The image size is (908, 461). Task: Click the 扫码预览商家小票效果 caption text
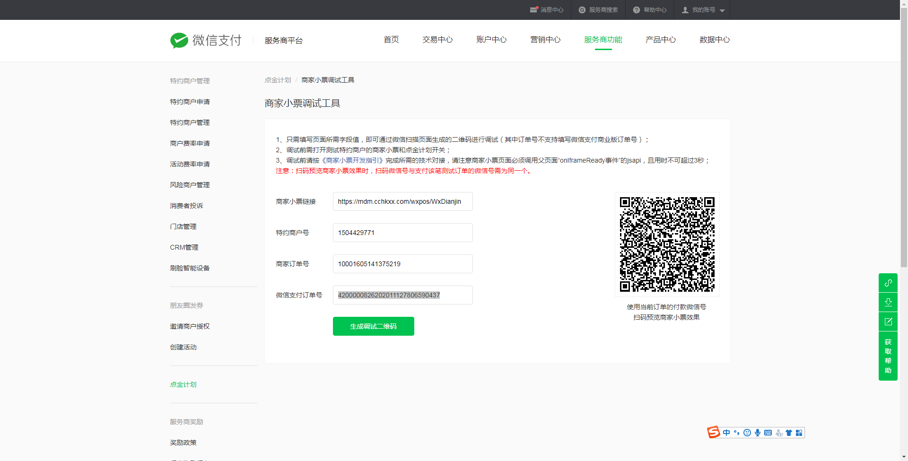(666, 317)
